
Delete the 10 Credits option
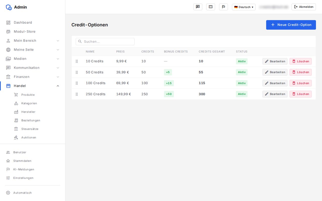(301, 61)
